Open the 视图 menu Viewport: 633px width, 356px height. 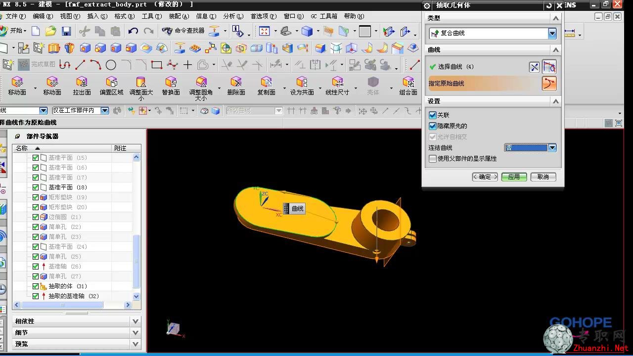70,16
